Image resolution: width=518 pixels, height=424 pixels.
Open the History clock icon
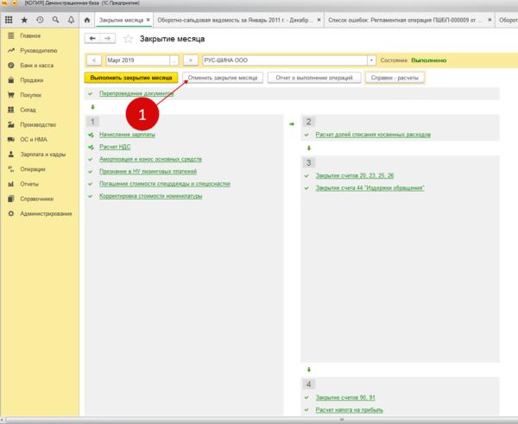click(40, 20)
